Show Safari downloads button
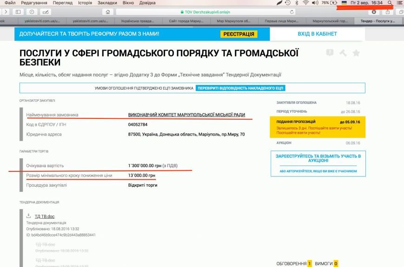The height and width of the screenshot is (267, 404). (x=374, y=12)
